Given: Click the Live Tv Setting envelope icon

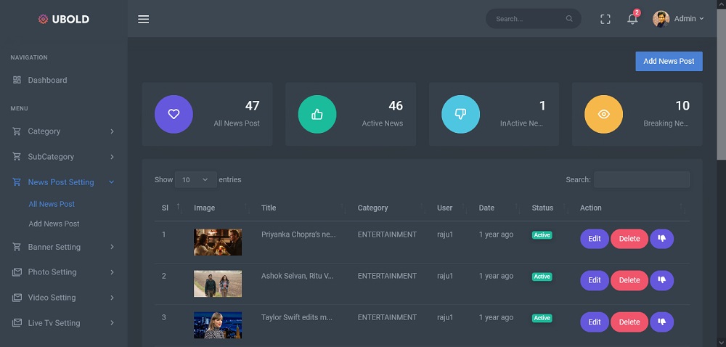Looking at the screenshot, I should pos(17,323).
